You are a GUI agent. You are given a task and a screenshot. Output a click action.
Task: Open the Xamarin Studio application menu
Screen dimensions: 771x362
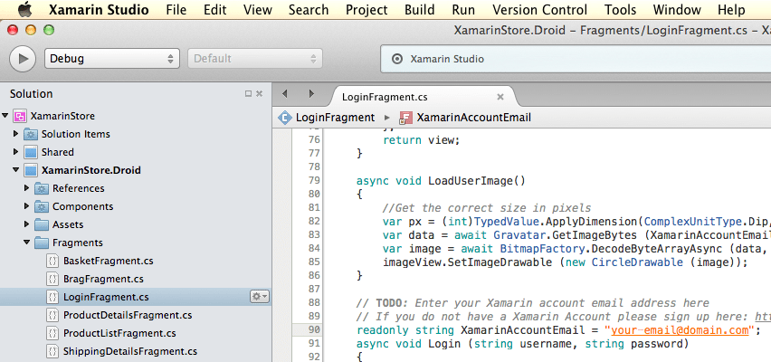99,10
